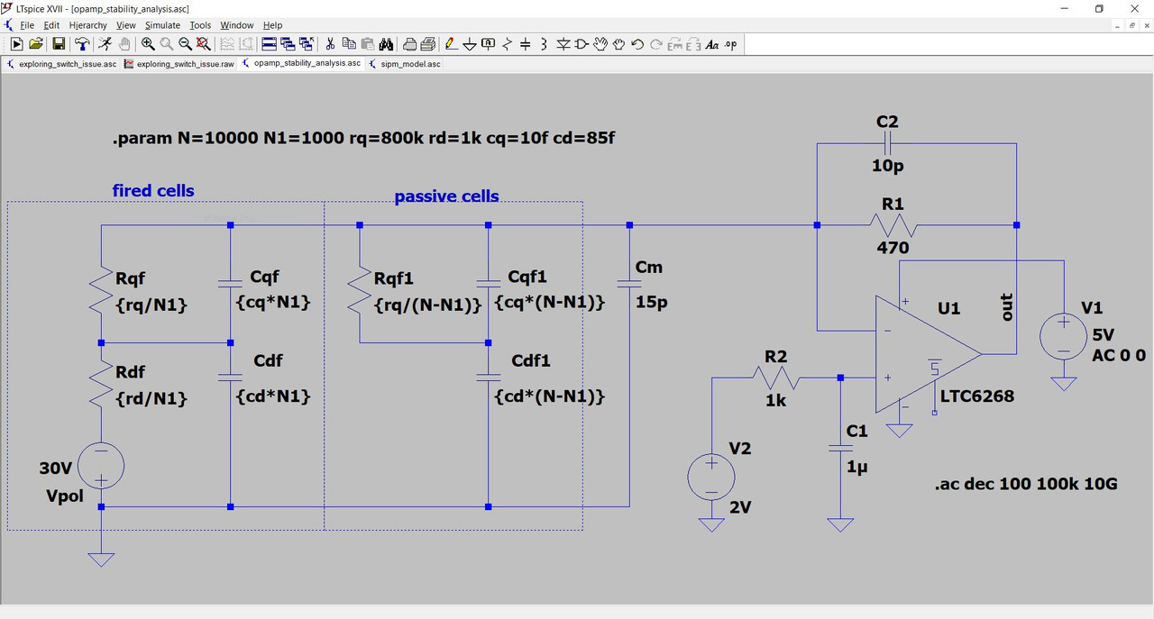Click the 'out' net label
Image resolution: width=1154 pixels, height=619 pixels.
(x=1007, y=307)
